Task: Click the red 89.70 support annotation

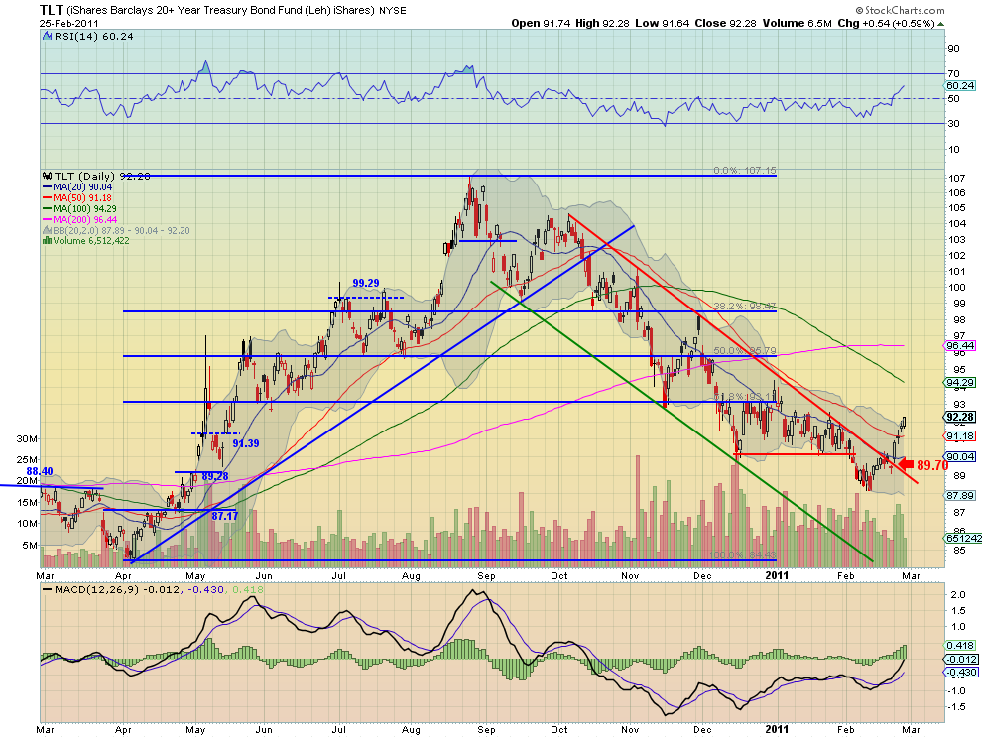Action: (932, 465)
